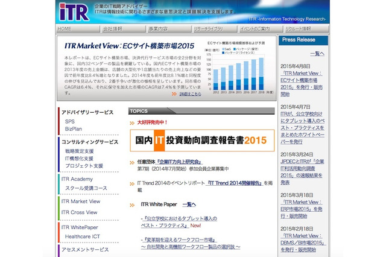The width and height of the screenshot is (386, 257).
Task: Open ITR Cross View in the sidebar
Action: coord(79,212)
